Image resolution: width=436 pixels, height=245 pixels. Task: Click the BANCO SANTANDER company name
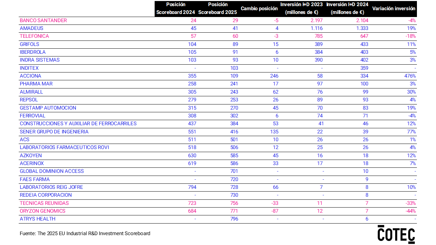pyautogui.click(x=43, y=20)
